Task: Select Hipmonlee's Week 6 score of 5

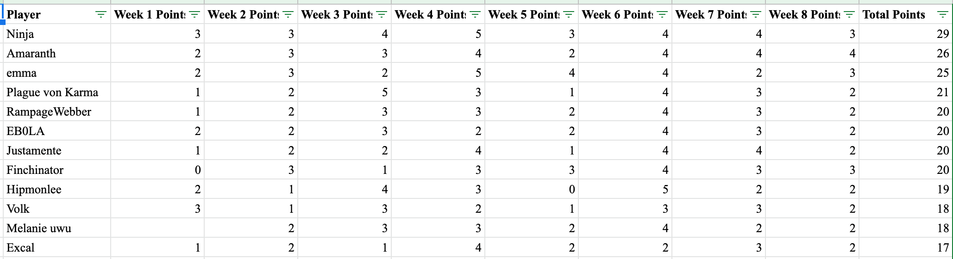Action: coord(625,189)
